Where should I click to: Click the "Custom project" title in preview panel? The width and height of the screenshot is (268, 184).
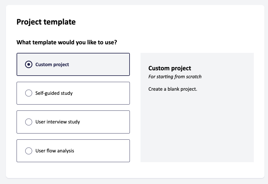[x=170, y=68]
